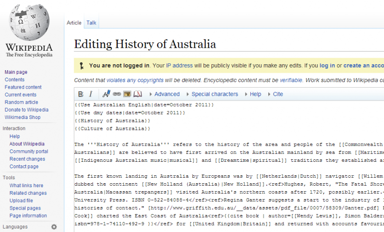The width and height of the screenshot is (384, 232).
Task: Click the '{{Use dmy dates' template line
Action: [130, 113]
